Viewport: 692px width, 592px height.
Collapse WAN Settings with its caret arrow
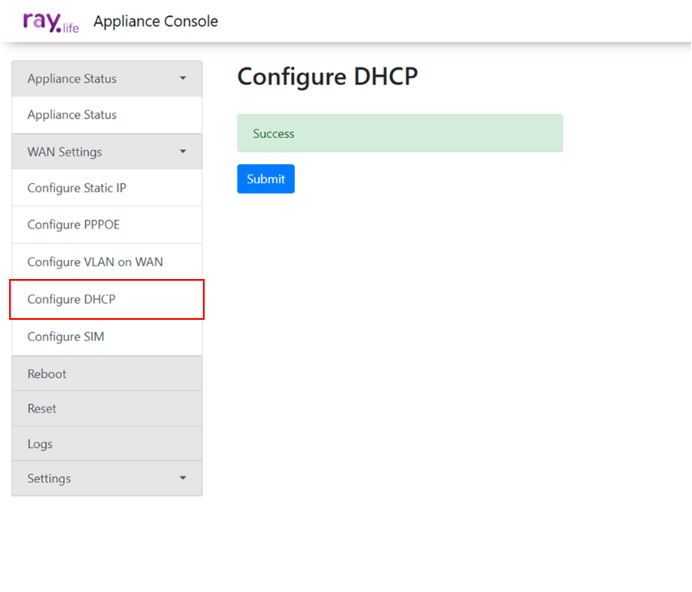[182, 152]
